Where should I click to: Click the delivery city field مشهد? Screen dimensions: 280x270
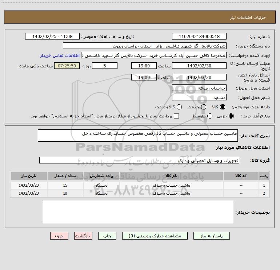click(199, 97)
